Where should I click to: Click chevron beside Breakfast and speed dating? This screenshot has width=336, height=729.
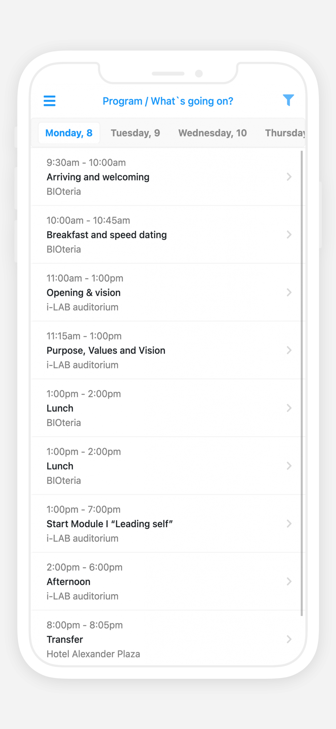point(289,235)
